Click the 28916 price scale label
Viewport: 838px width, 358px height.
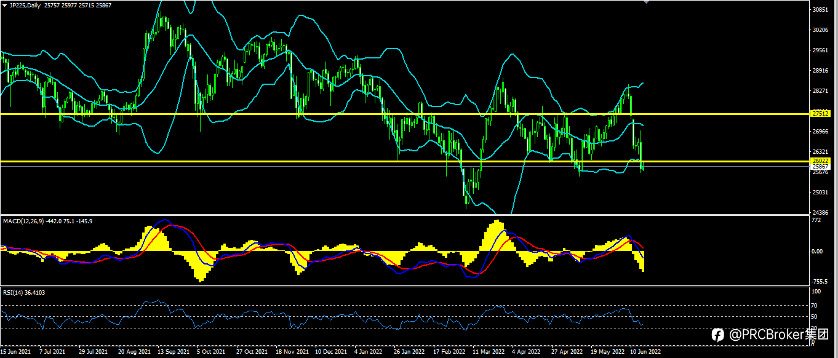pyautogui.click(x=821, y=71)
